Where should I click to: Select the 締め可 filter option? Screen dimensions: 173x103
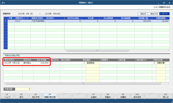click(143, 14)
